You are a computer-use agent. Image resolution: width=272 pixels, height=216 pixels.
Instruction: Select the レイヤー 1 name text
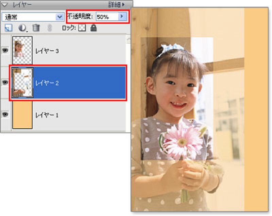click(47, 115)
